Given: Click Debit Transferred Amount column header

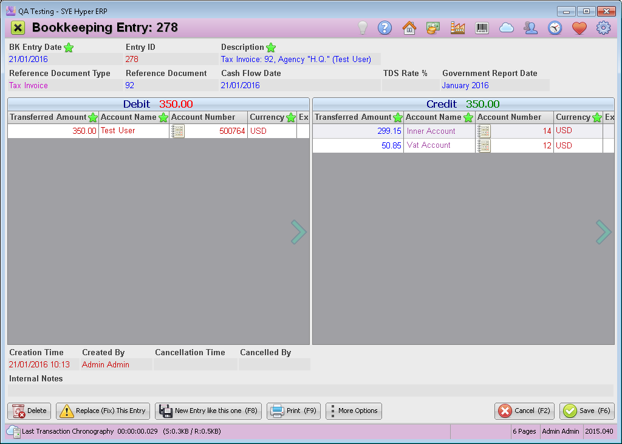Looking at the screenshot, I should pos(53,117).
